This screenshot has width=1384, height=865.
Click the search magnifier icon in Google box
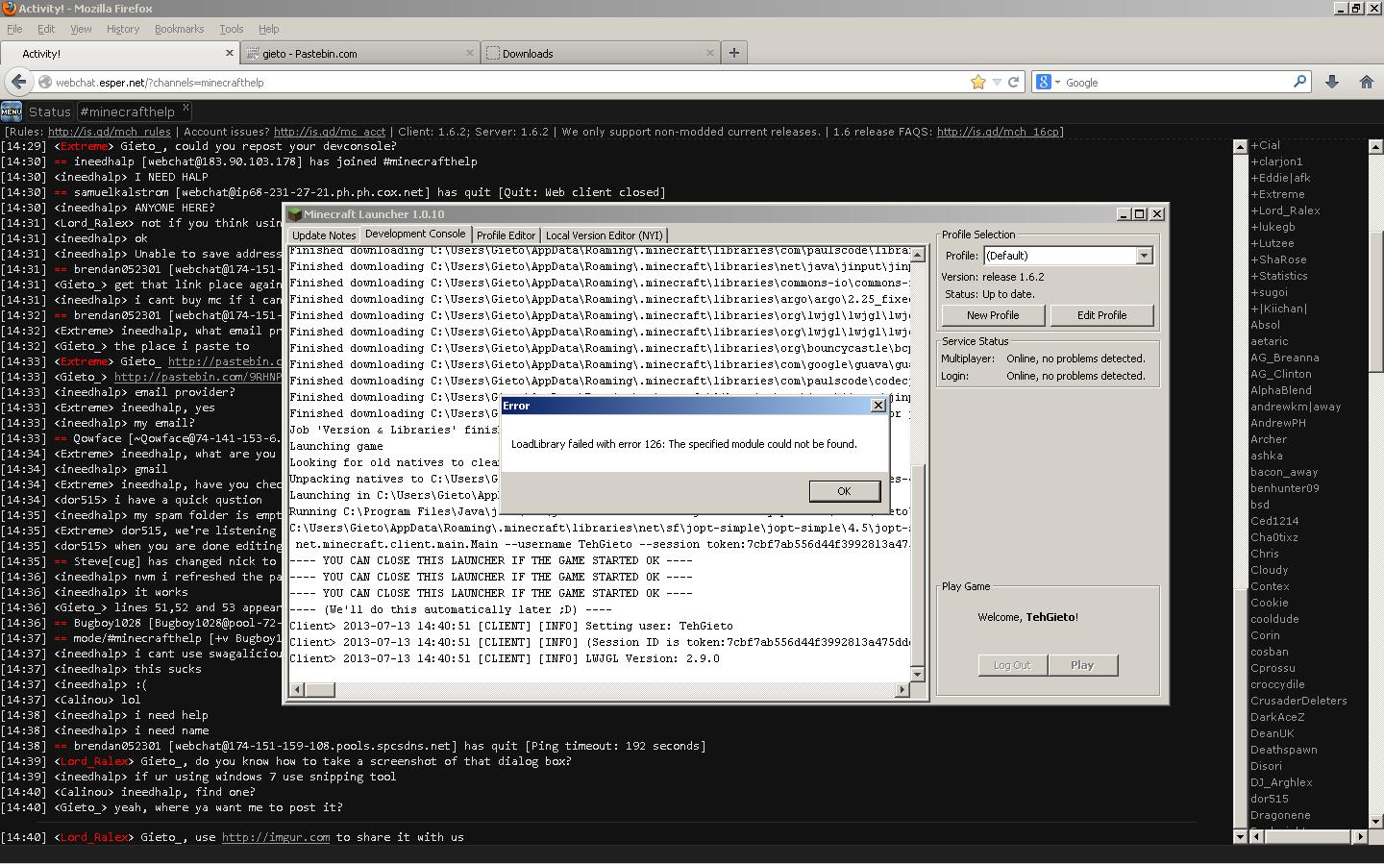(x=1299, y=82)
